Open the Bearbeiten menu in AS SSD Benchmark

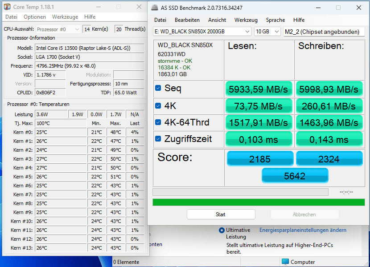[187, 20]
